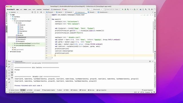The height and width of the screenshot is (103, 183).
Task: Hide the Run panel with minus icon
Action: 152,61
